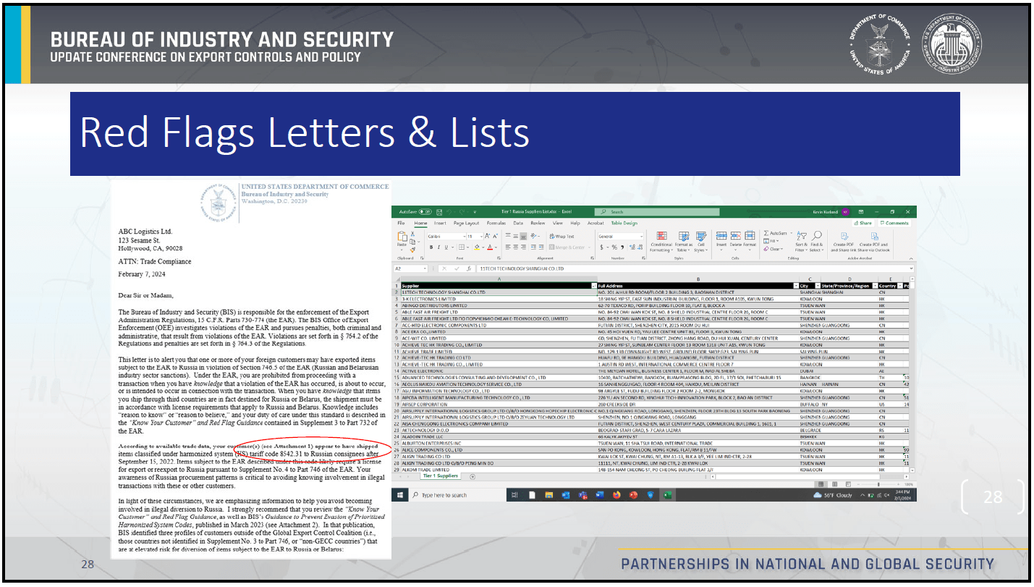Switch to the Insert ribbon tab
1034x587 pixels.
pos(440,223)
